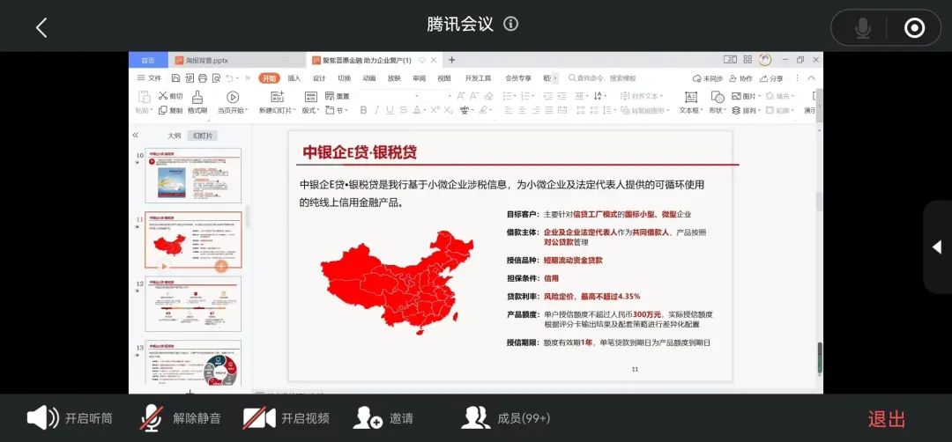
Task: Toggle underline formatting (U)
Action: [390, 110]
